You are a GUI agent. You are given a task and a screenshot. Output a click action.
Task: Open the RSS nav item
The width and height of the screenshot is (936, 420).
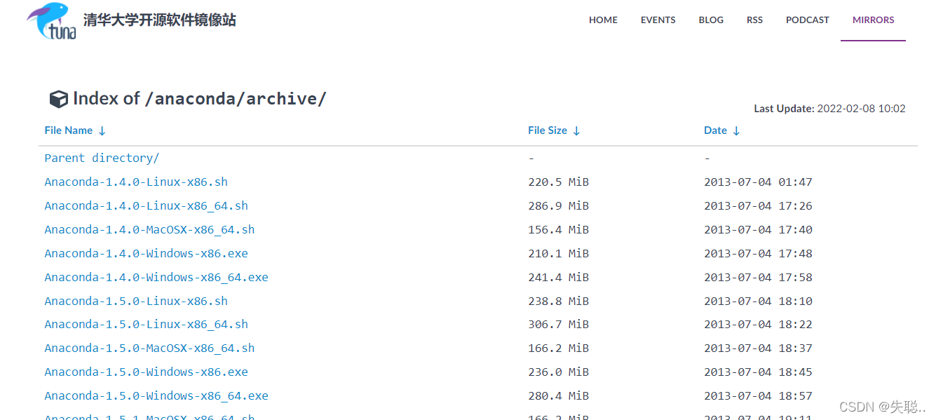[x=754, y=20]
